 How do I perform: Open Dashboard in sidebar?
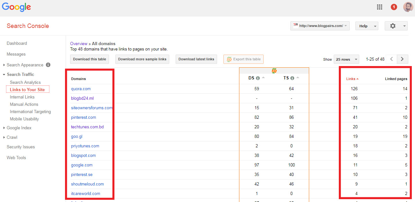click(x=17, y=43)
